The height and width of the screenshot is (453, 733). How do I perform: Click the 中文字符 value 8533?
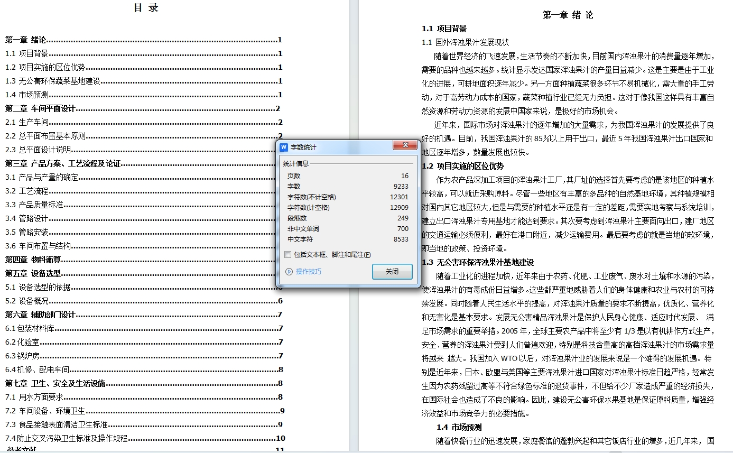[x=401, y=239]
